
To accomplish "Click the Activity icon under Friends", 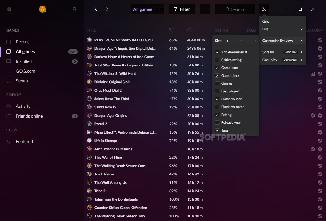I will [x=9, y=106].
